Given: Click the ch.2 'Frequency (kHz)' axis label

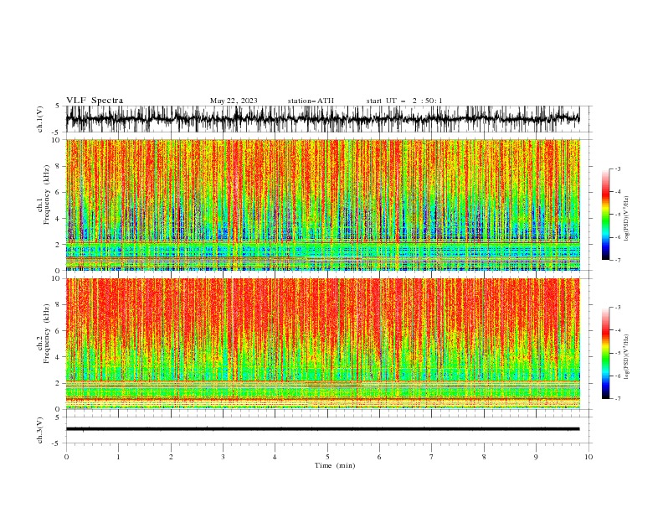Looking at the screenshot, I should click(x=47, y=334).
